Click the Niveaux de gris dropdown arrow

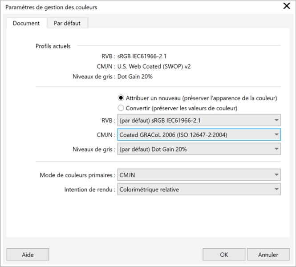pos(276,149)
